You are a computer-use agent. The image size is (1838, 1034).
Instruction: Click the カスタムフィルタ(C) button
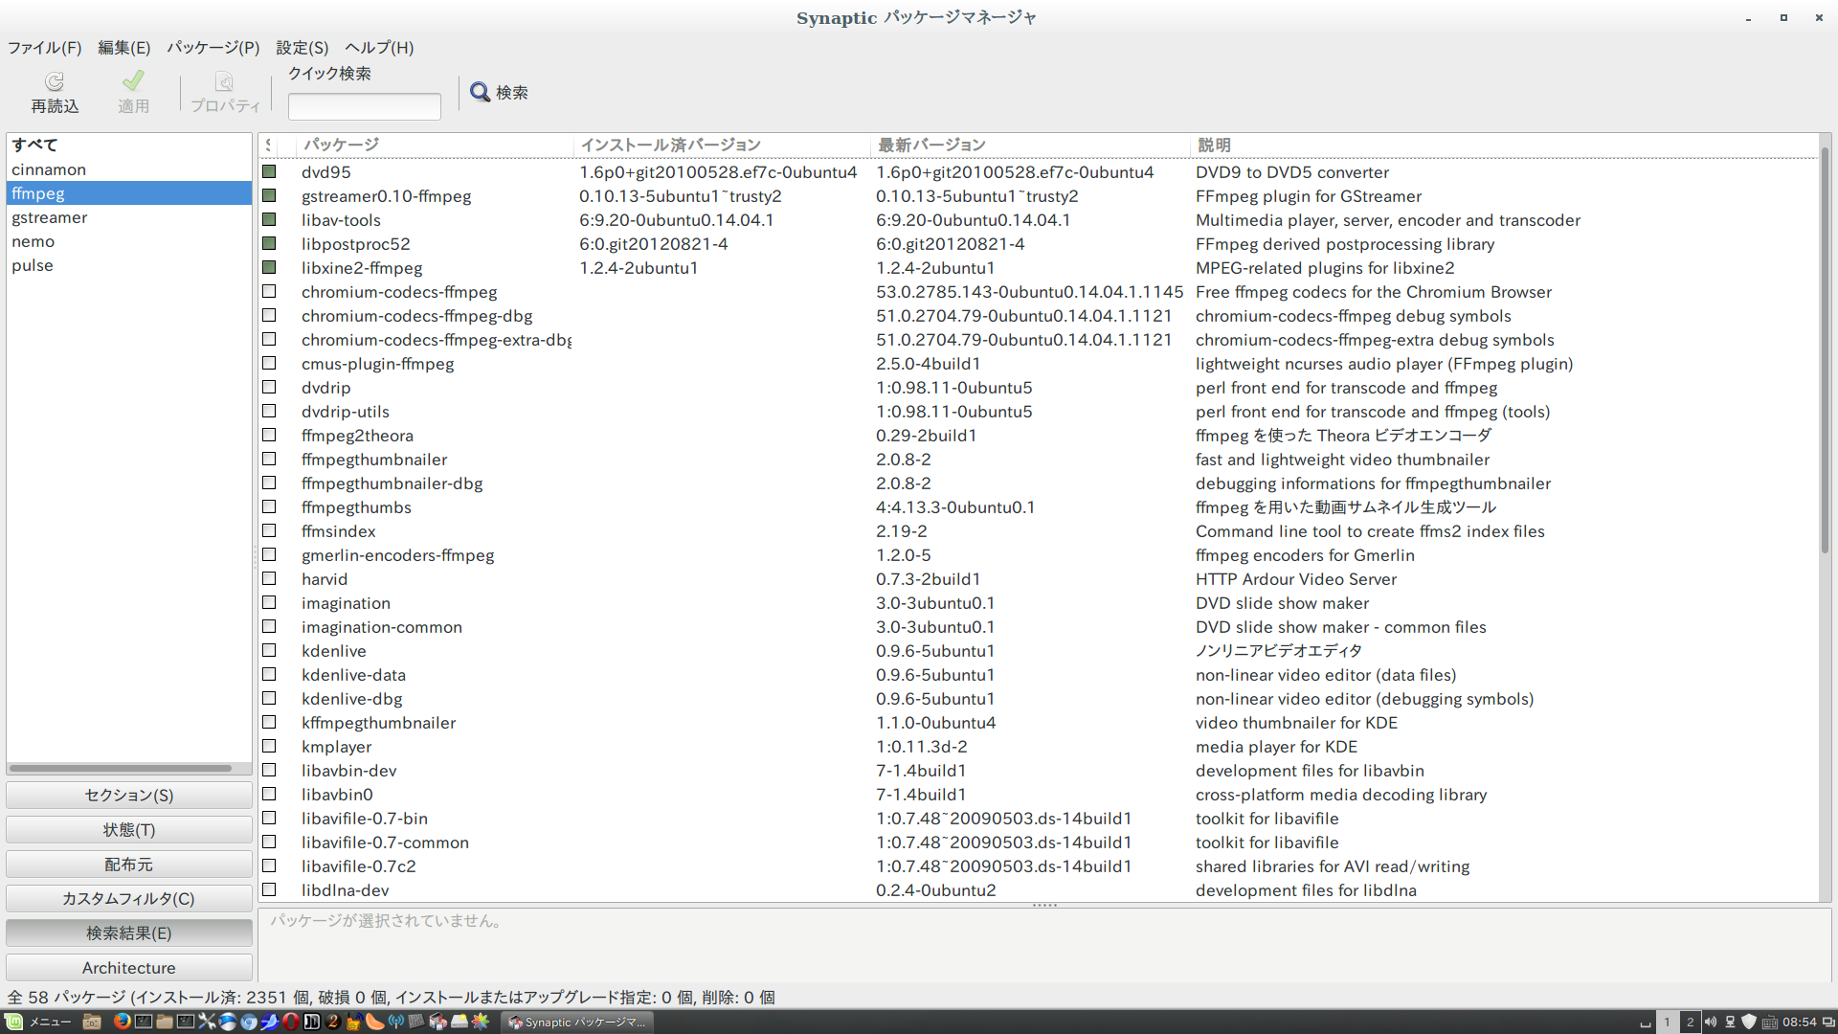[x=129, y=899]
